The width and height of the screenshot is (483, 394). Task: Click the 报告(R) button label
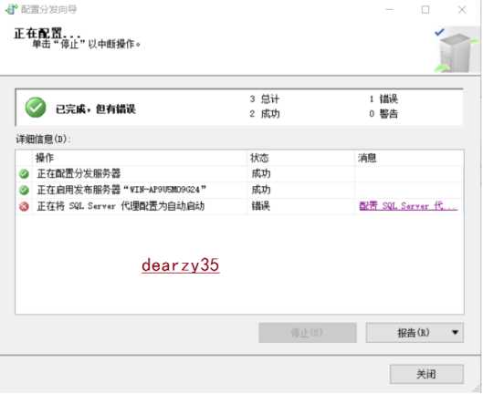pyautogui.click(x=414, y=332)
